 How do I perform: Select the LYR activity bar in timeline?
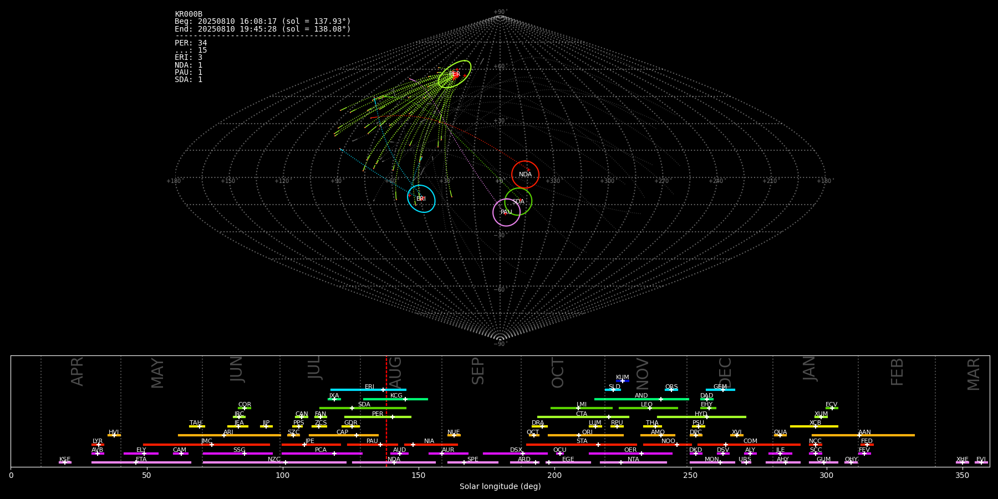pos(98,444)
